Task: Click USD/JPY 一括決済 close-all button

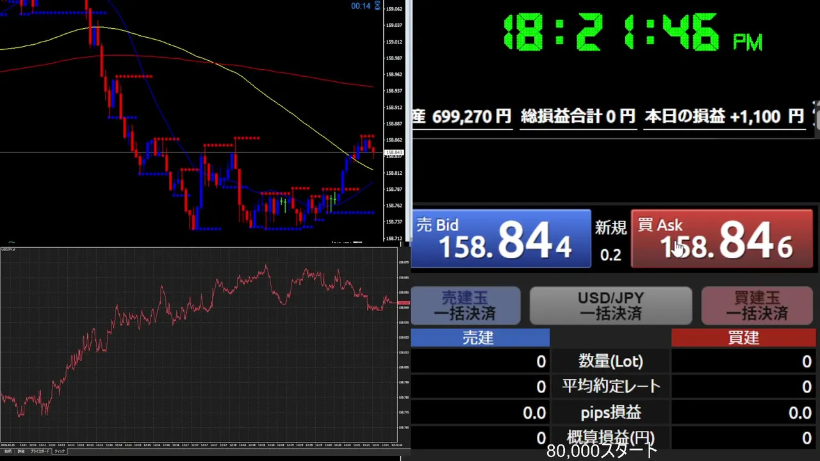Action: (x=611, y=306)
